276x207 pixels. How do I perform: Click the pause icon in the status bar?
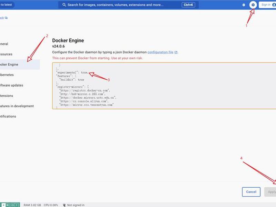tap(8, 205)
